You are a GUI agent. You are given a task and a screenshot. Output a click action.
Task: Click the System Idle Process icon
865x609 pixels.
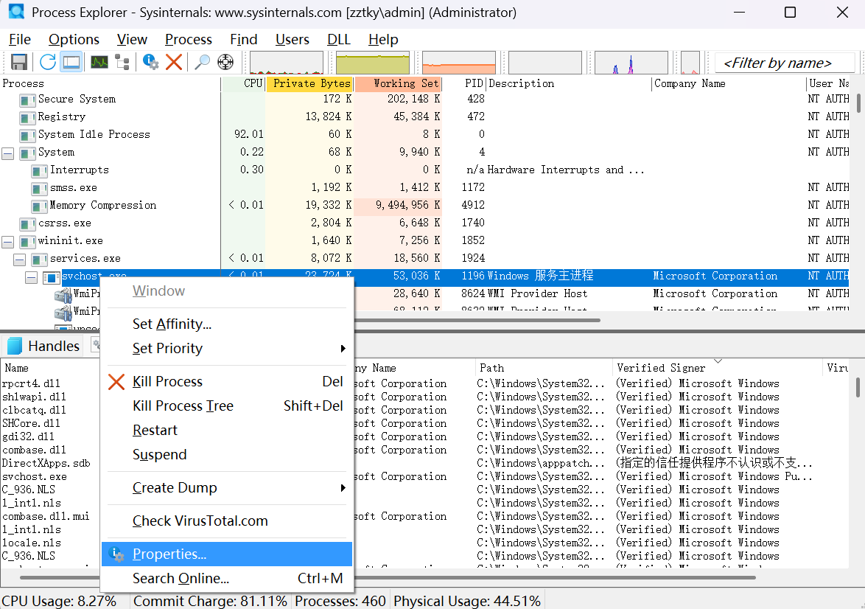coord(27,135)
